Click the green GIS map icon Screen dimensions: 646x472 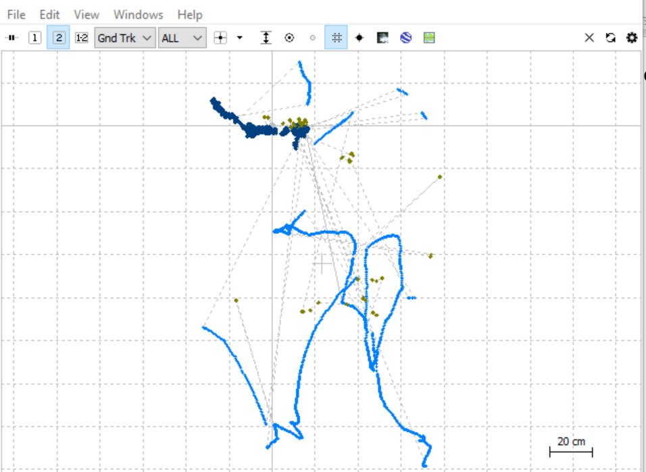[429, 38]
